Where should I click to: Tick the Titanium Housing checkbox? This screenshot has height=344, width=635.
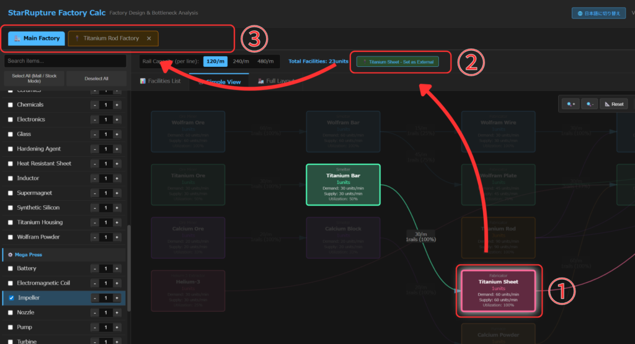click(10, 223)
